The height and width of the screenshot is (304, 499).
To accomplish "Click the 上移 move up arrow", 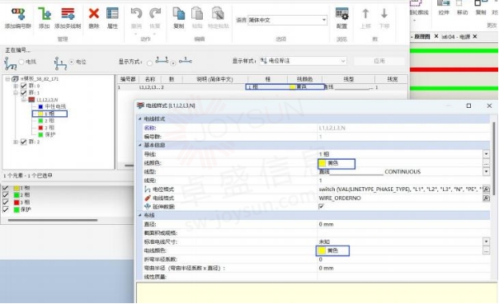I will pyautogui.click(x=365, y=13).
